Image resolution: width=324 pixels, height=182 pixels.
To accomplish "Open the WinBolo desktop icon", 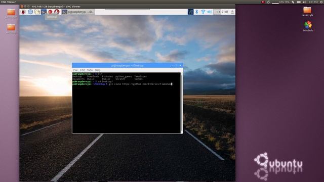I will [308, 26].
